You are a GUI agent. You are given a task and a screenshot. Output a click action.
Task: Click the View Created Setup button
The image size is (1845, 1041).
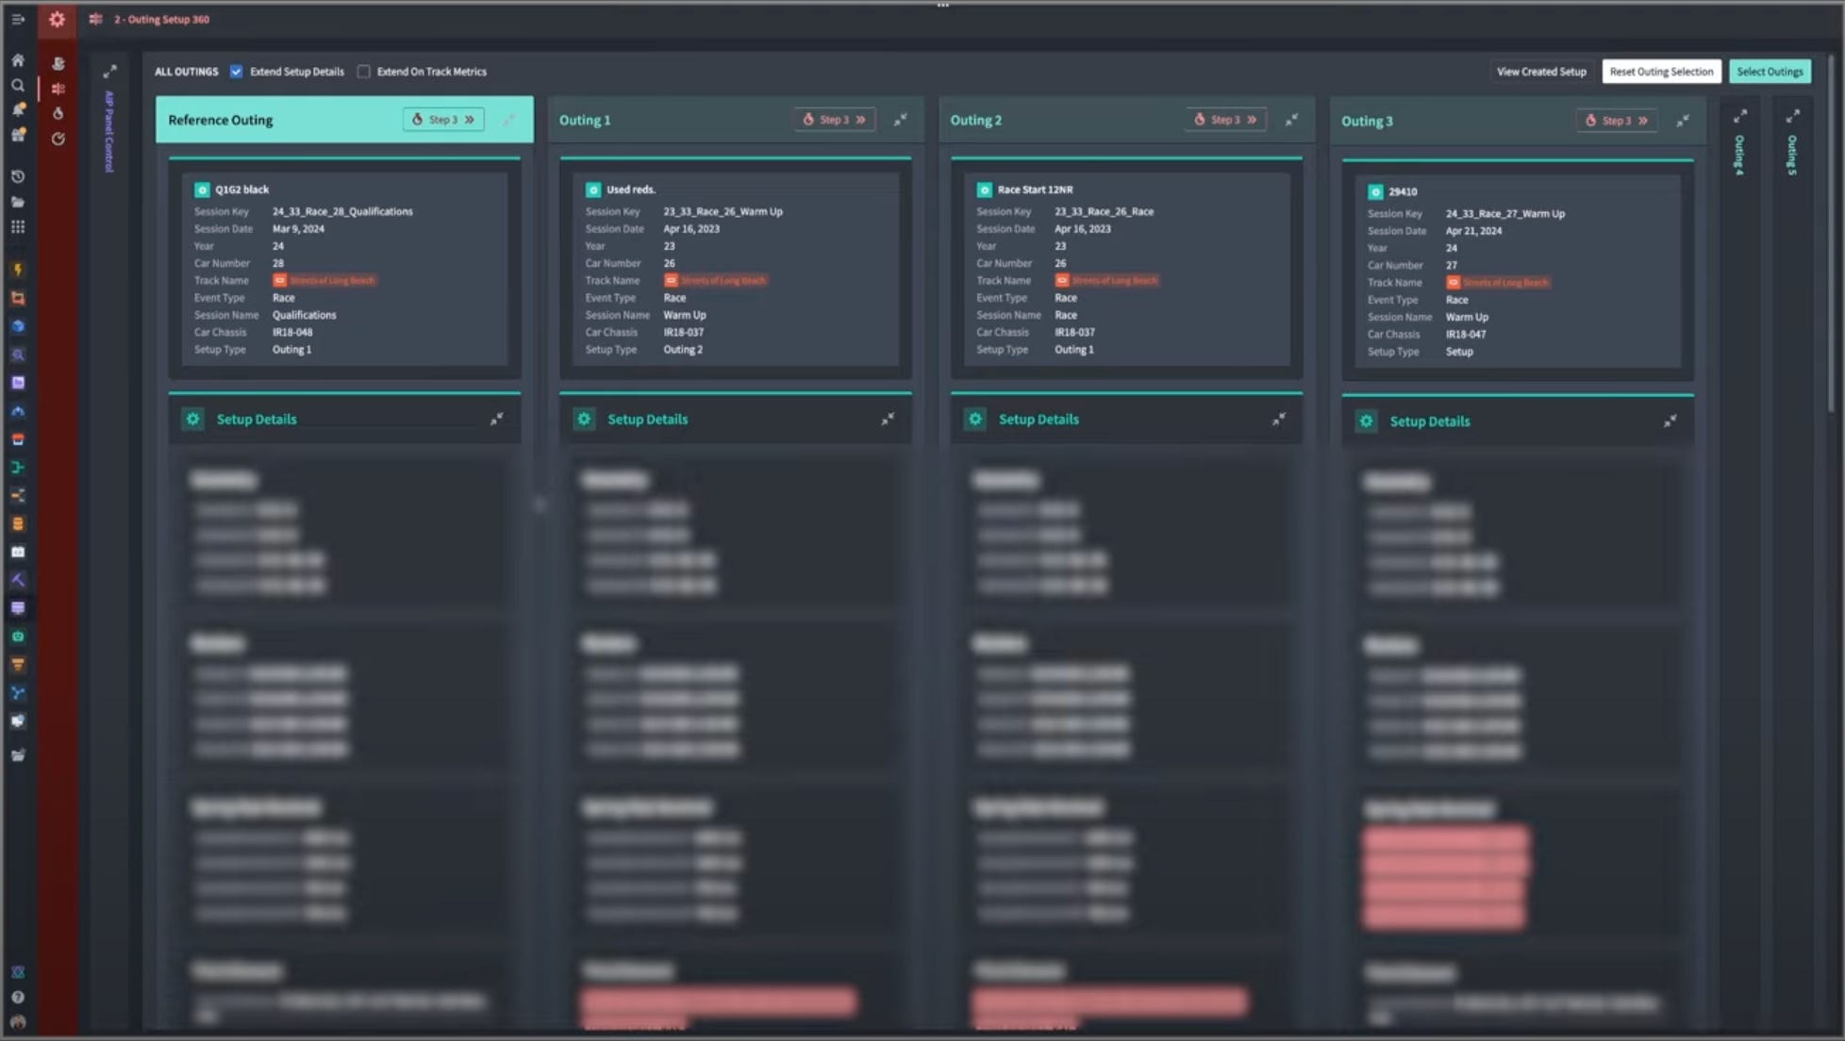[1541, 72]
